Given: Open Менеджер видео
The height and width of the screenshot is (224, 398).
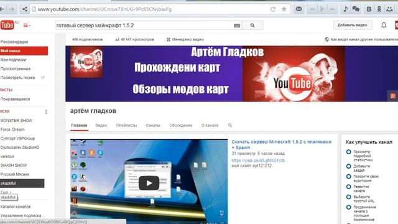Looking at the screenshot, I should pyautogui.click(x=185, y=39).
